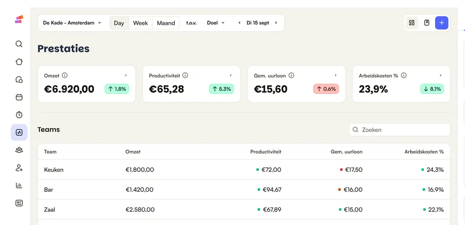This screenshot has height=225, width=465.
Task: Click the €65,28 productivity value
Action: pos(166,89)
